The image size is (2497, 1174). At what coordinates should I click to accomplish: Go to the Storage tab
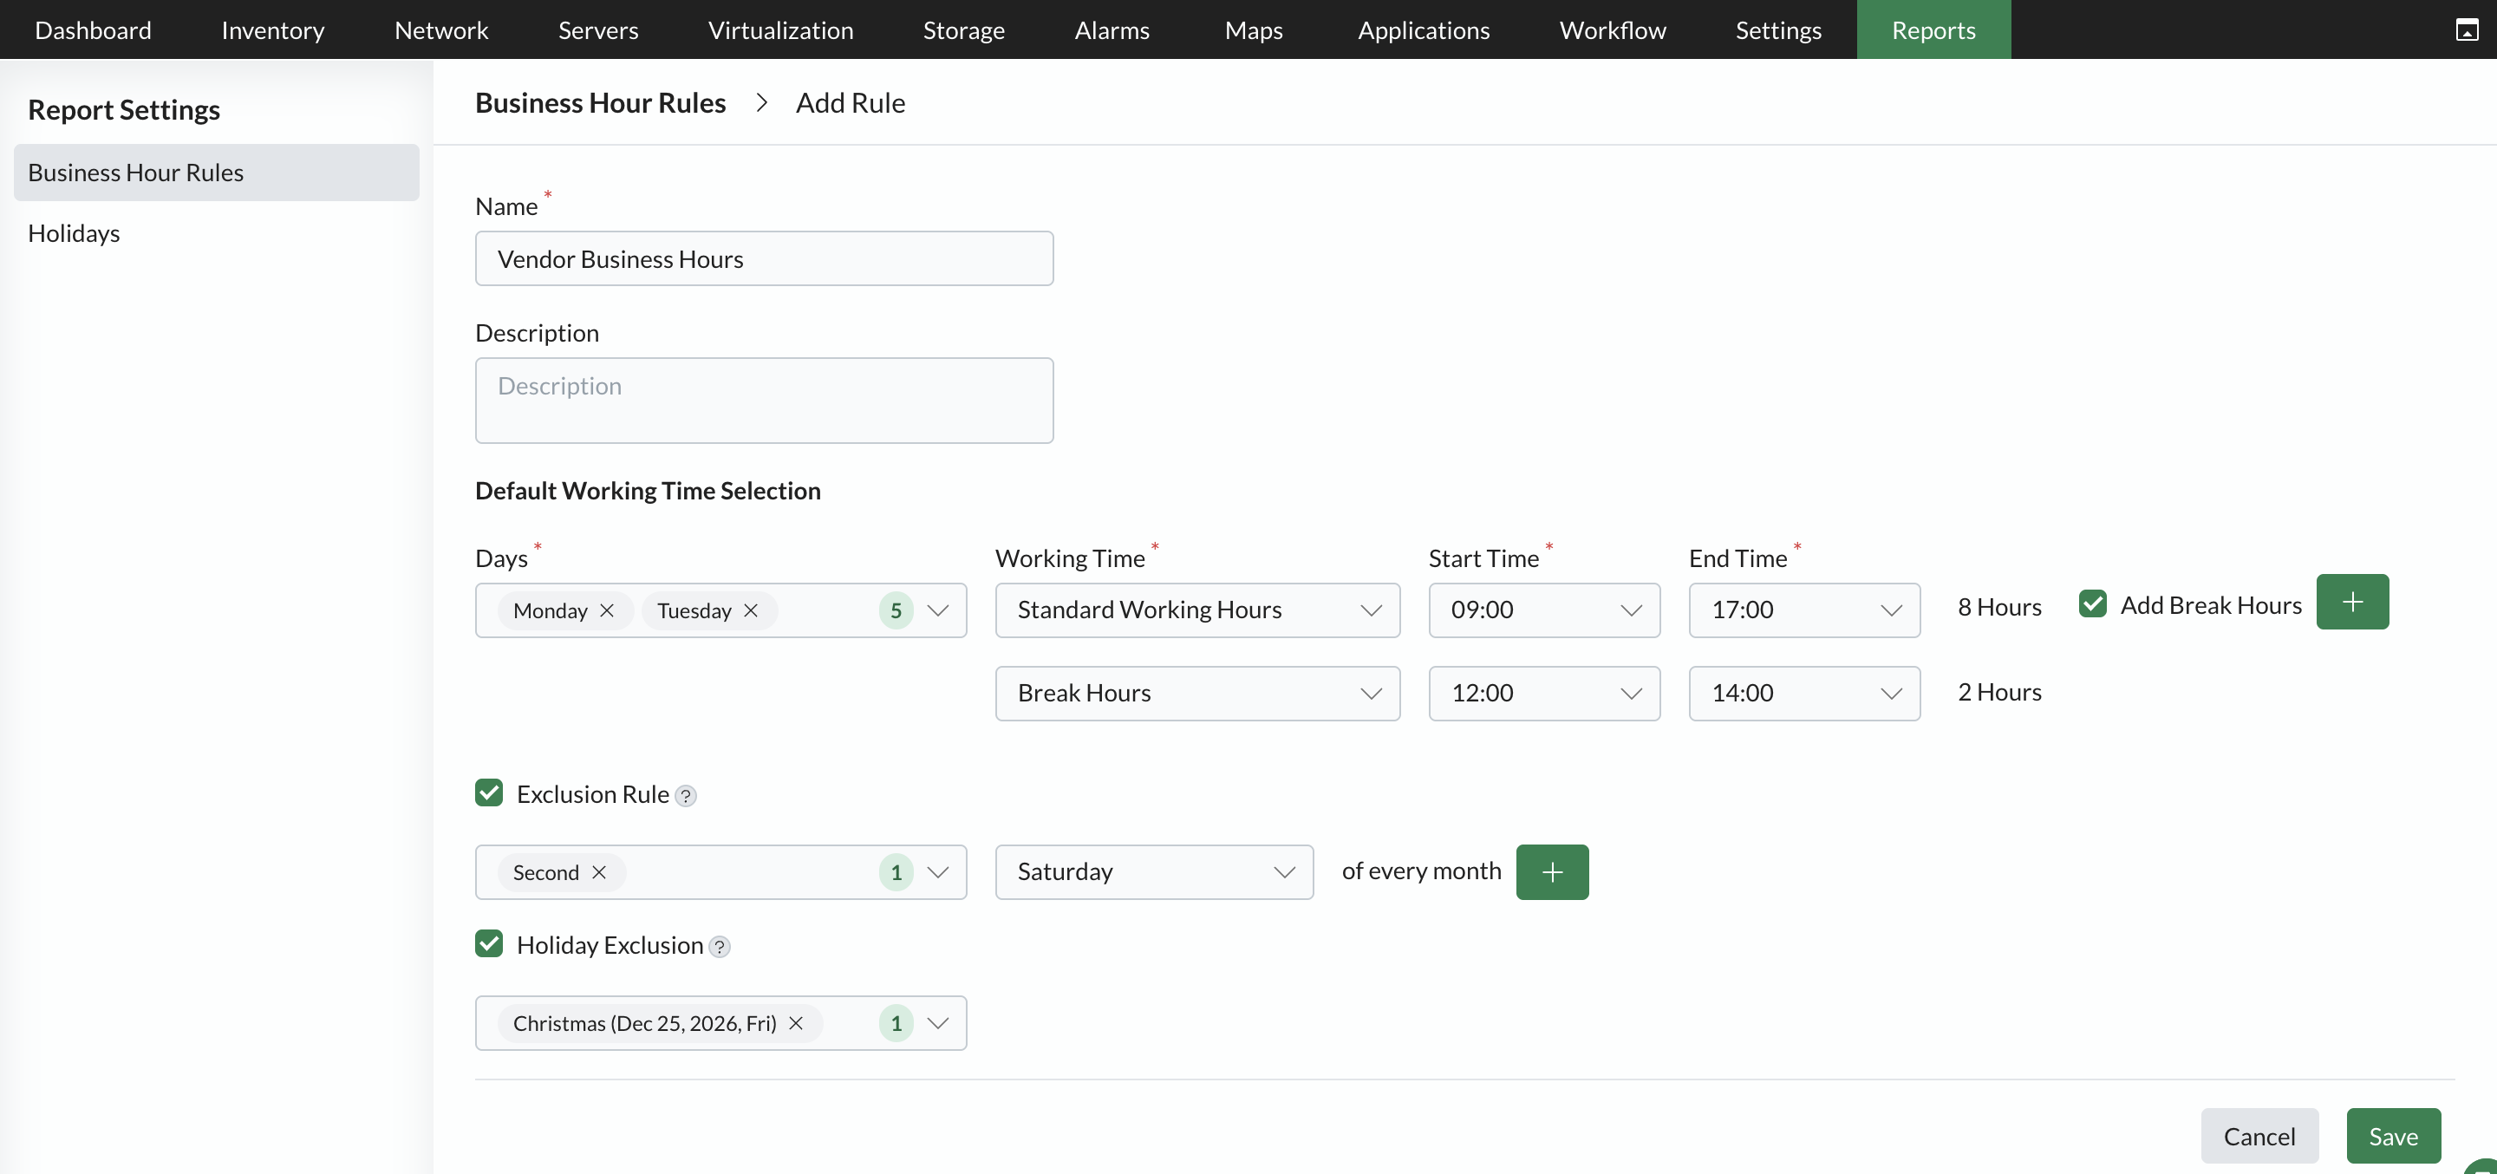(963, 30)
